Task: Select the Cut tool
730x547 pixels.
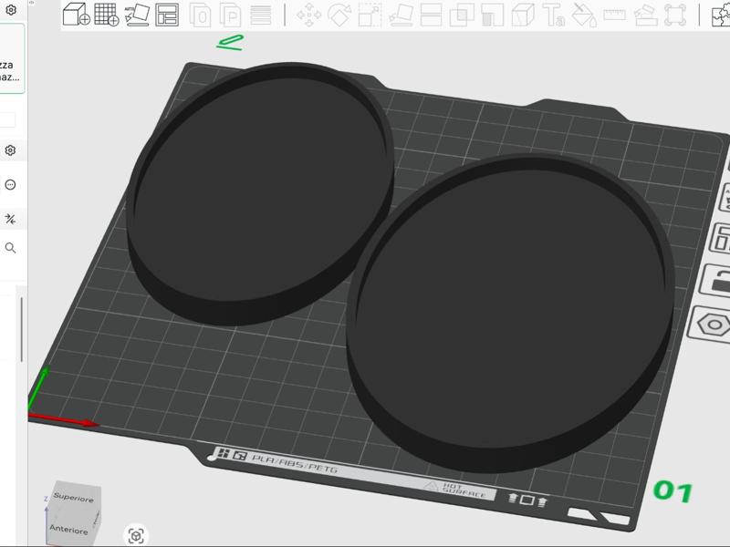Action: [431, 15]
